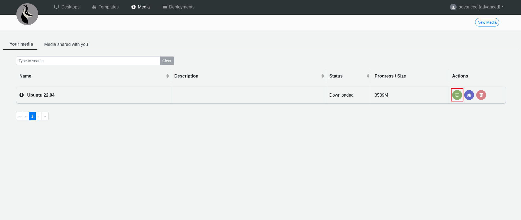Go to the last page of results

coord(45,116)
